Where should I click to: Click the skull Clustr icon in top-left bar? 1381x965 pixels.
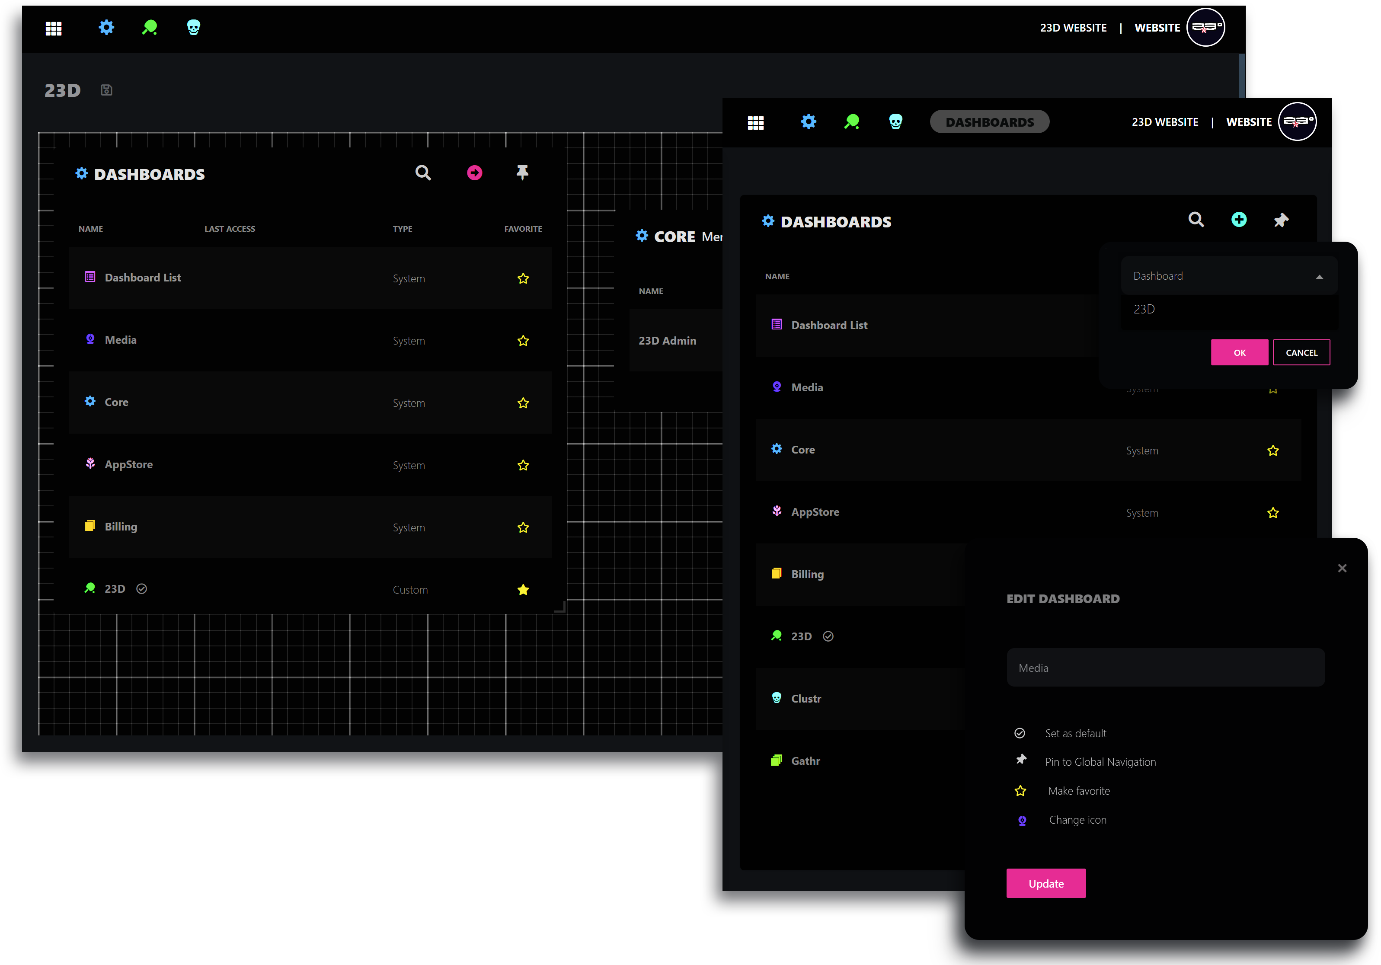click(x=193, y=27)
